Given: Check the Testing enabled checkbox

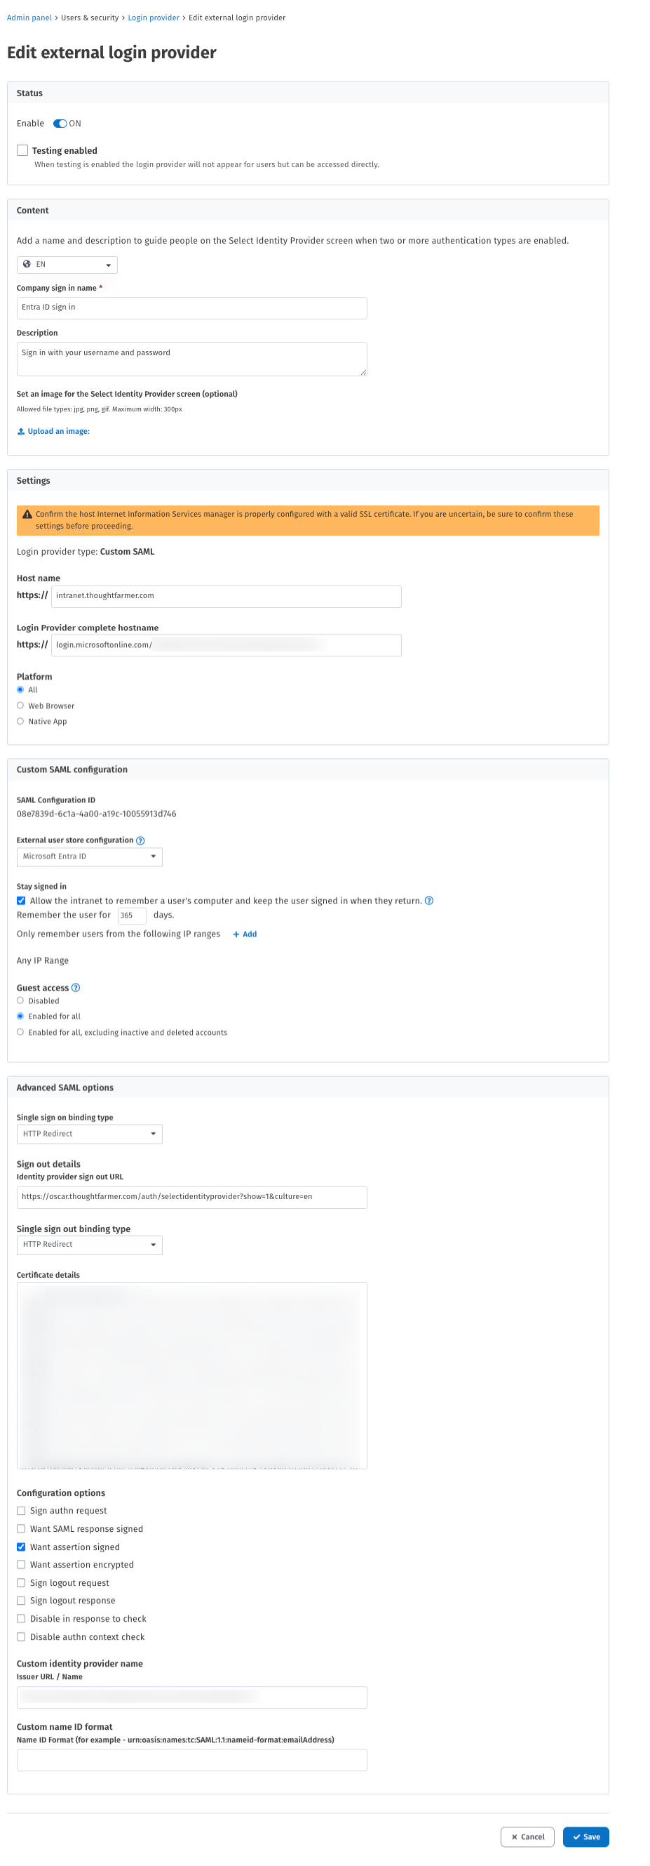Looking at the screenshot, I should tap(22, 150).
